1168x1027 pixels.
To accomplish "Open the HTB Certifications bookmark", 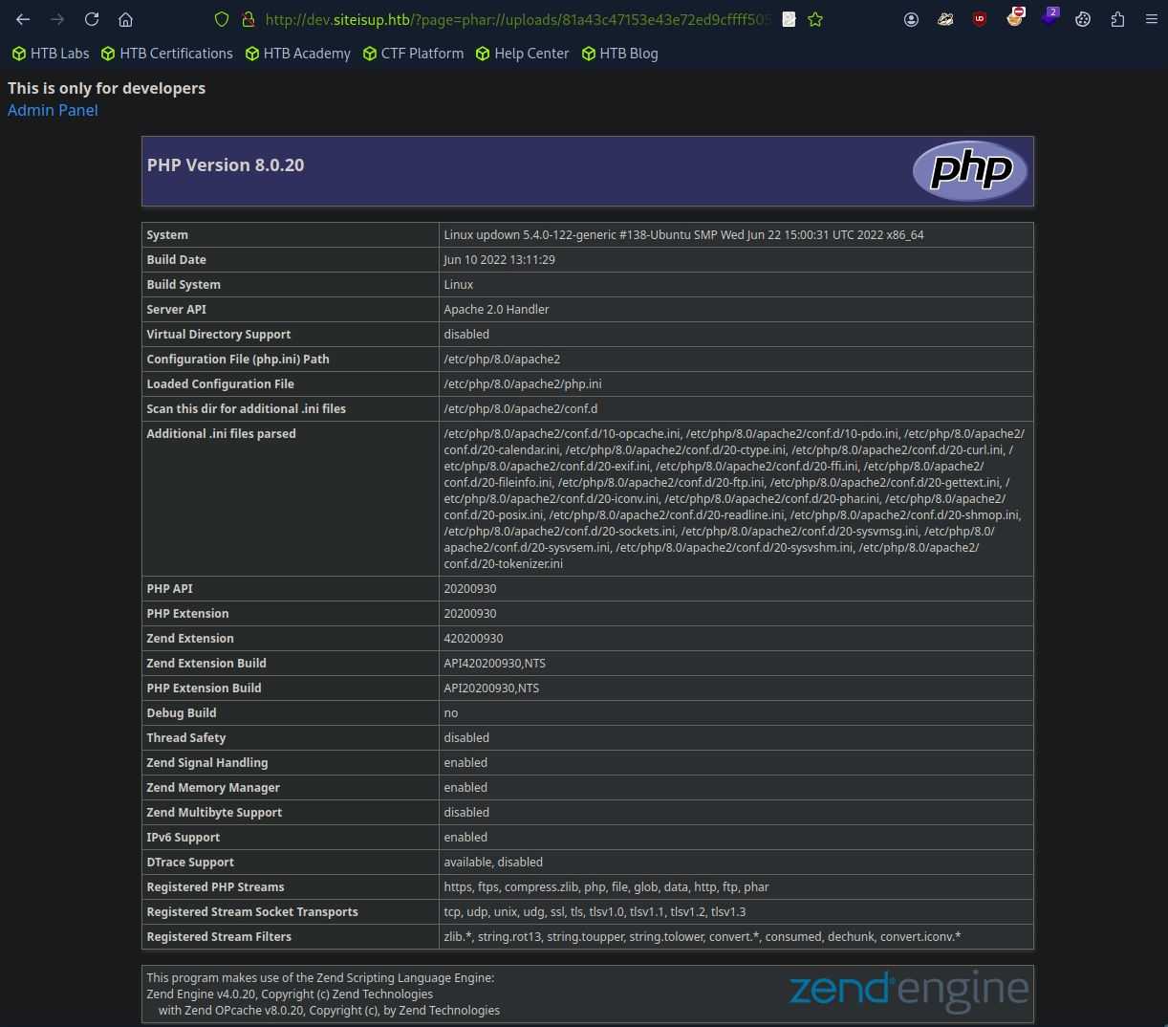I will coord(167,54).
